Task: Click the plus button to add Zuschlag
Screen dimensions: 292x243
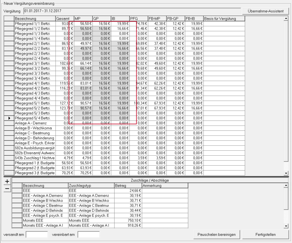Action: click(x=7, y=181)
